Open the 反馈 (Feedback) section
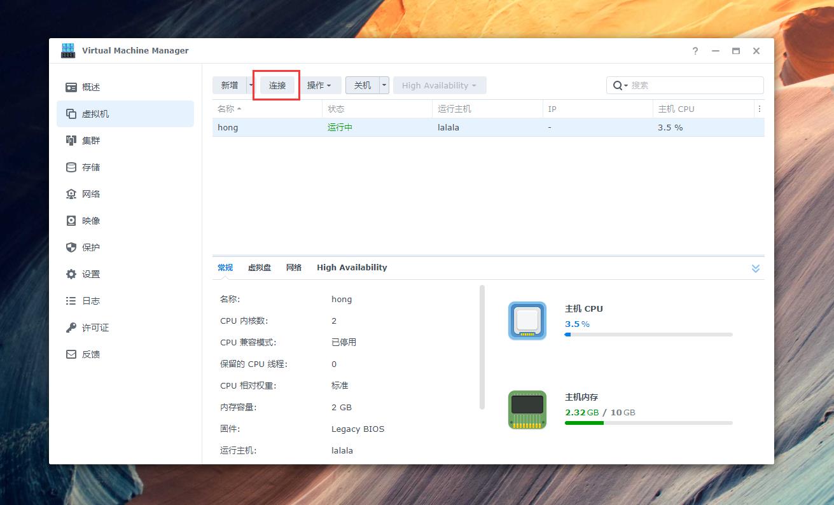Viewport: 834px width, 505px height. (x=91, y=354)
